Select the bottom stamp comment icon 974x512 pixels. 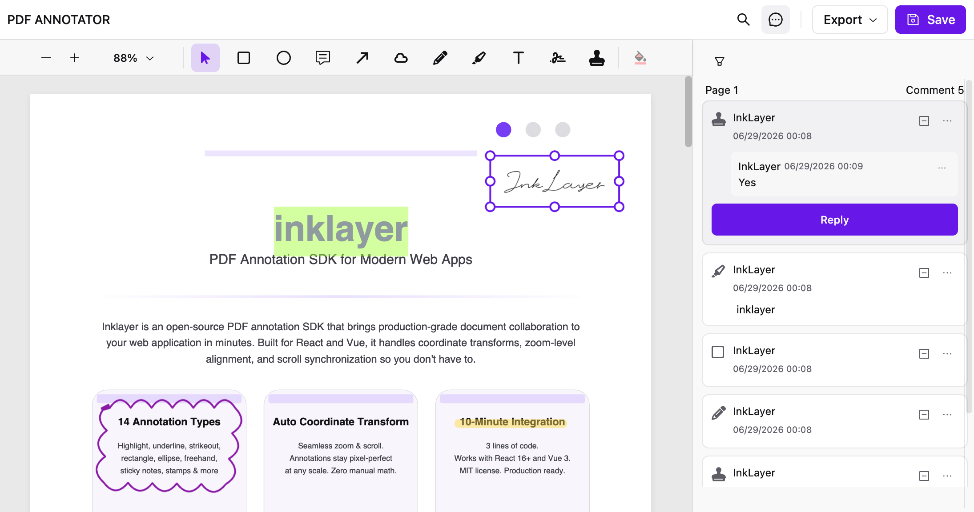(x=718, y=474)
